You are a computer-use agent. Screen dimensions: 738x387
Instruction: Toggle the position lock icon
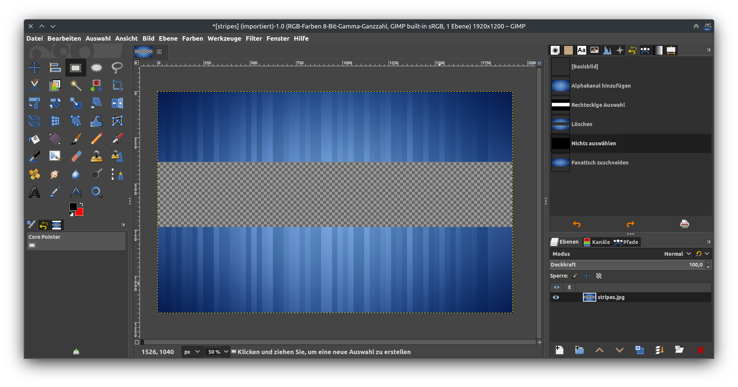(587, 276)
